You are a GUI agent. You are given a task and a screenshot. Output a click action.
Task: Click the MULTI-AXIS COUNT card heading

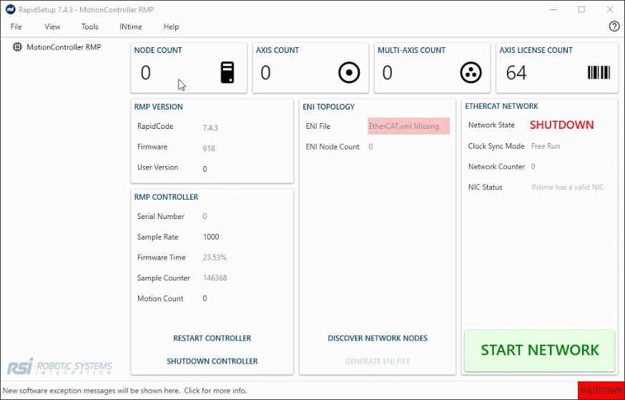[x=411, y=50]
